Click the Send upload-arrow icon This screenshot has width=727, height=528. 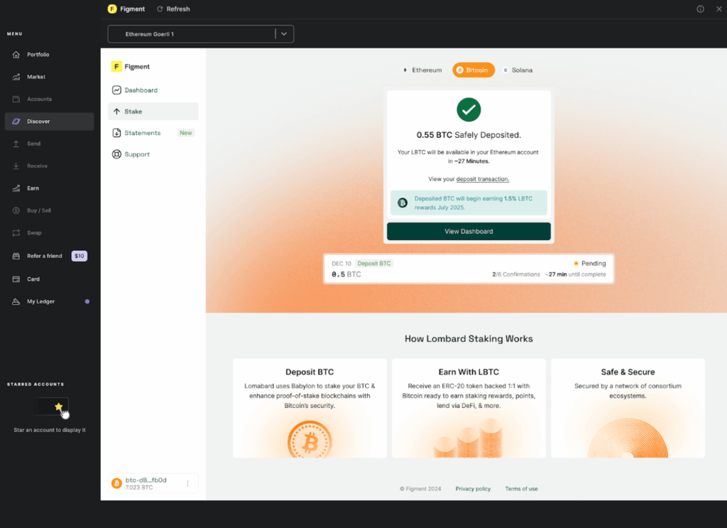click(16, 144)
